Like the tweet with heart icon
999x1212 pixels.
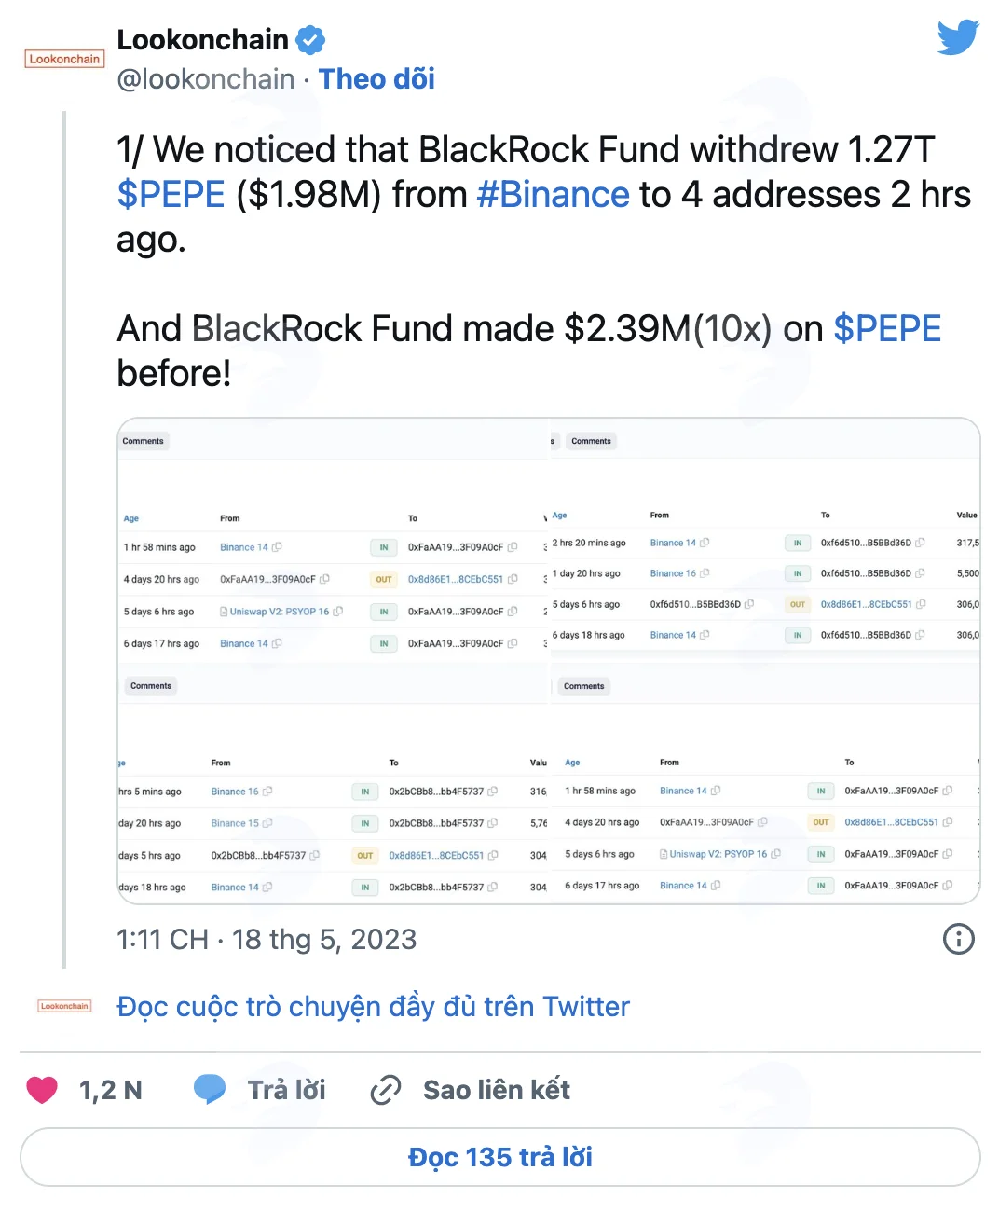pyautogui.click(x=42, y=1090)
